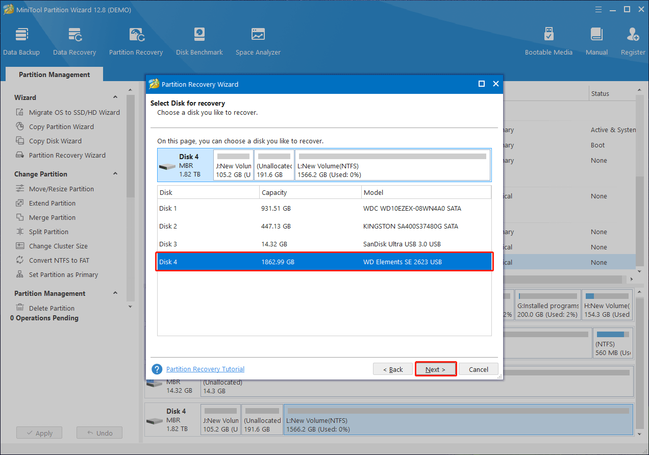The width and height of the screenshot is (649, 455).
Task: Click the Status column header in main window
Action: [612, 93]
